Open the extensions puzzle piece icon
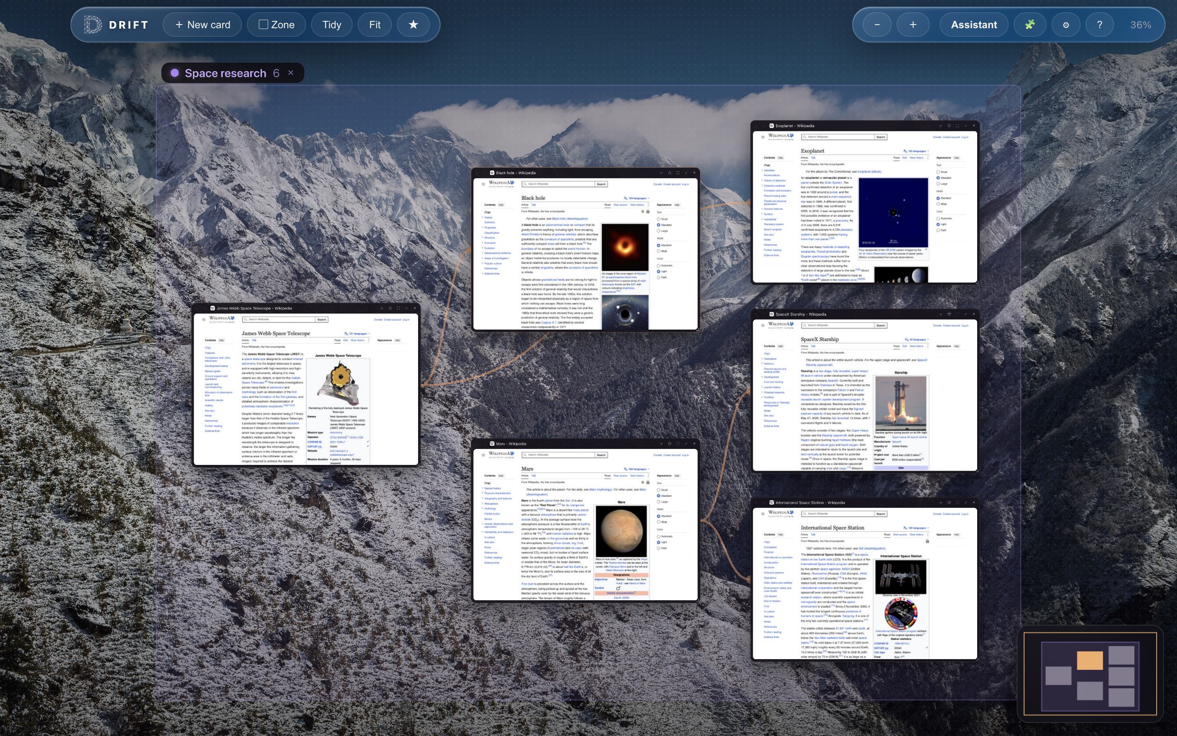Image resolution: width=1177 pixels, height=736 pixels. click(1029, 25)
